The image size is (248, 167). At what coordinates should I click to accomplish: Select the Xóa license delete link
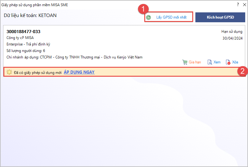coord(235,62)
